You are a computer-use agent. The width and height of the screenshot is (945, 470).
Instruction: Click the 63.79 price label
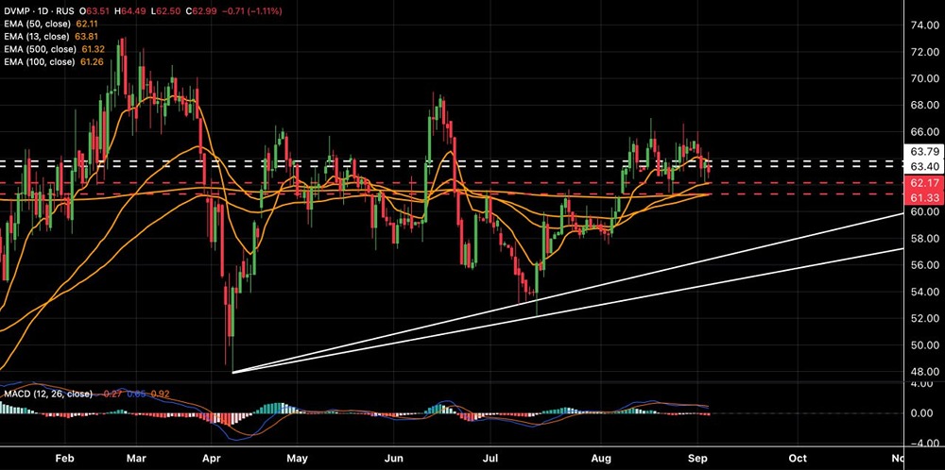[x=924, y=150]
